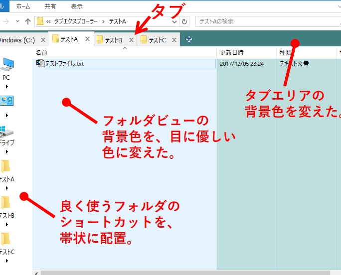Viewport: 341px width, 275px height.
Task: Click the テストAの検索 search field
Action: 264,21
